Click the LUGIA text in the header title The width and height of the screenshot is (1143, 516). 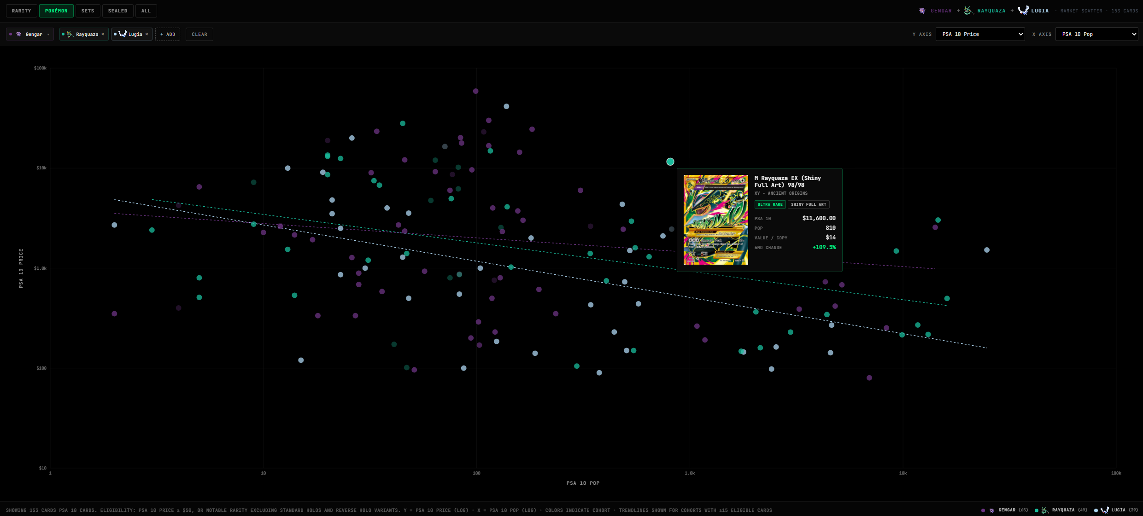tap(1040, 11)
